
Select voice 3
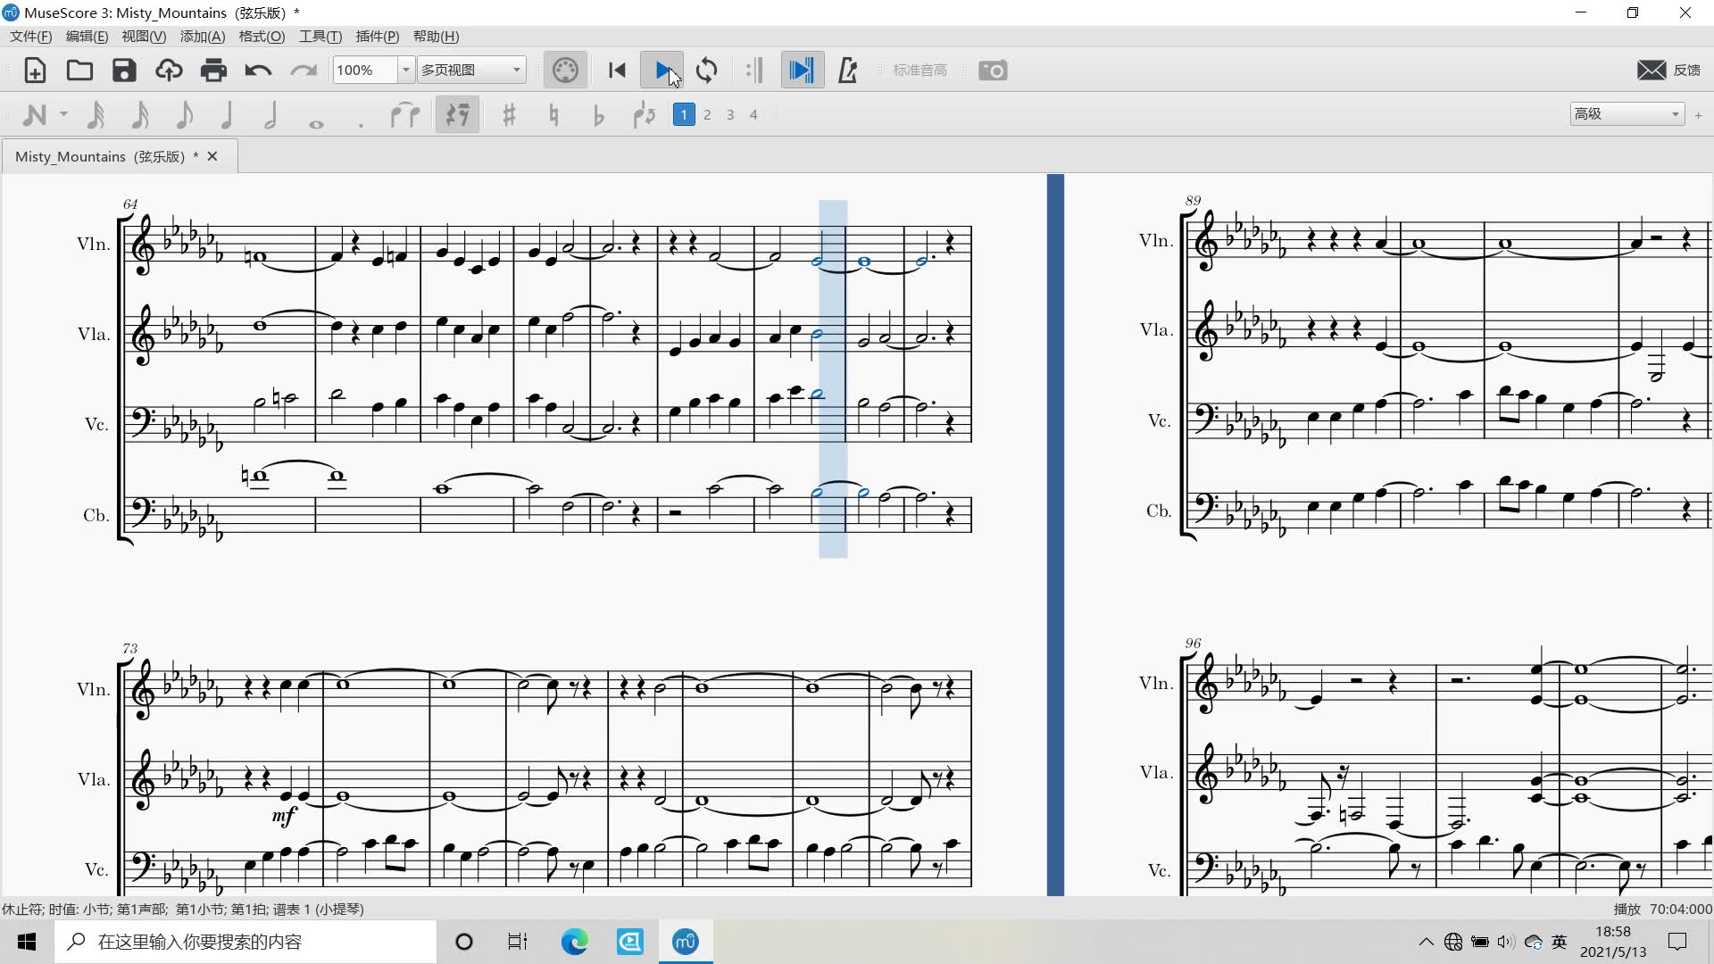point(730,114)
